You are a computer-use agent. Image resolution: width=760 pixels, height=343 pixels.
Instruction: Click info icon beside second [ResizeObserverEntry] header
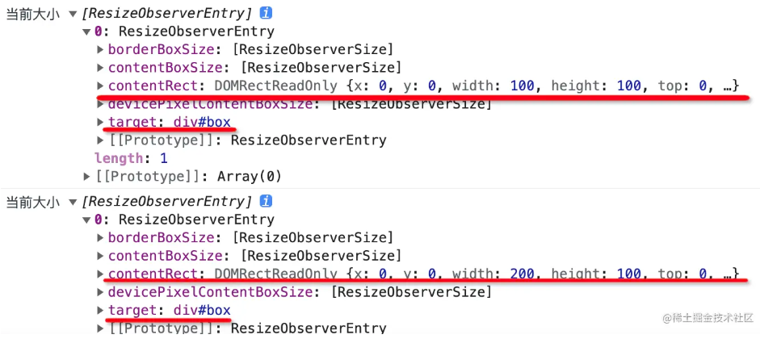(266, 201)
